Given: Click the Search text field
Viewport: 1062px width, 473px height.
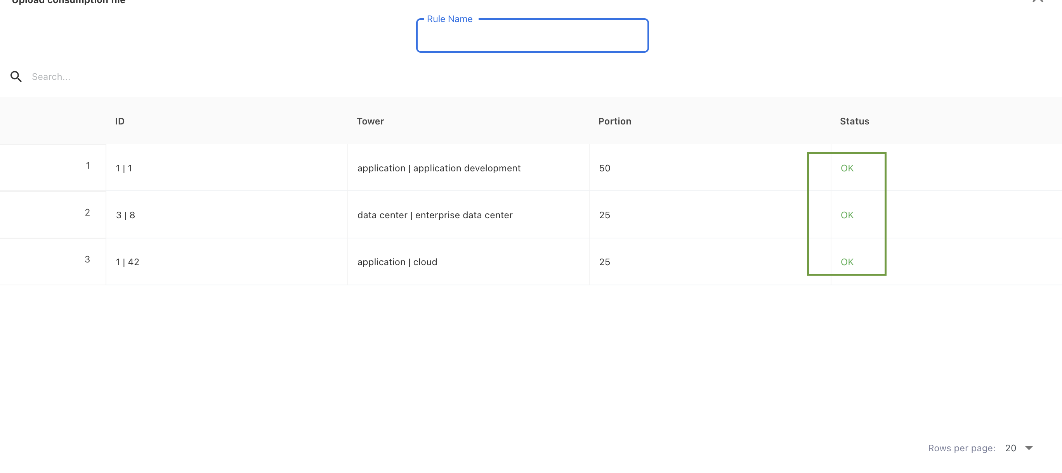Looking at the screenshot, I should point(165,76).
